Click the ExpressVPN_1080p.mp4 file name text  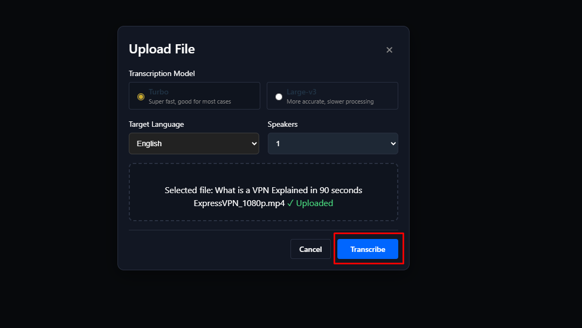[x=239, y=203]
